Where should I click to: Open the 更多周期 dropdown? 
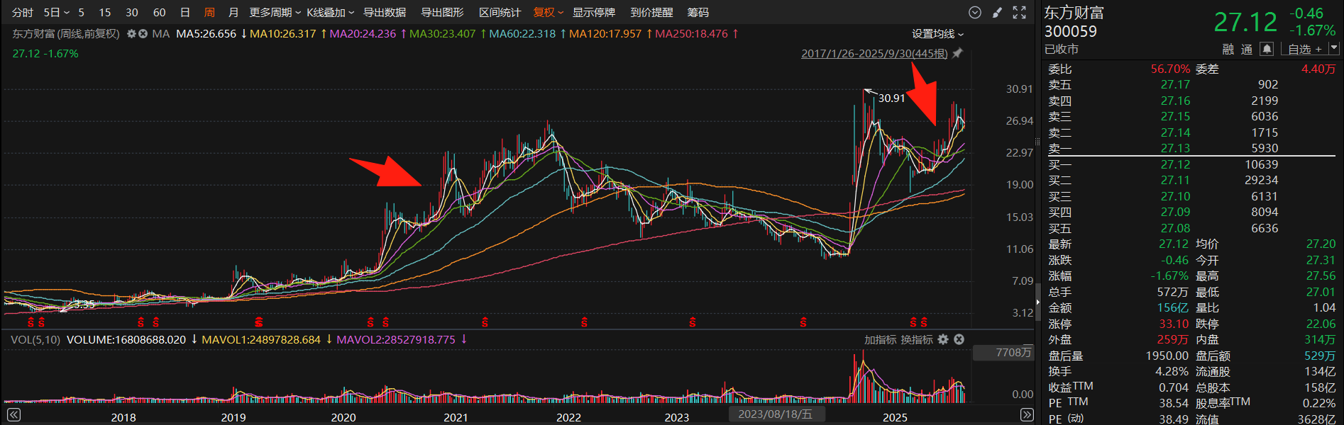click(275, 13)
